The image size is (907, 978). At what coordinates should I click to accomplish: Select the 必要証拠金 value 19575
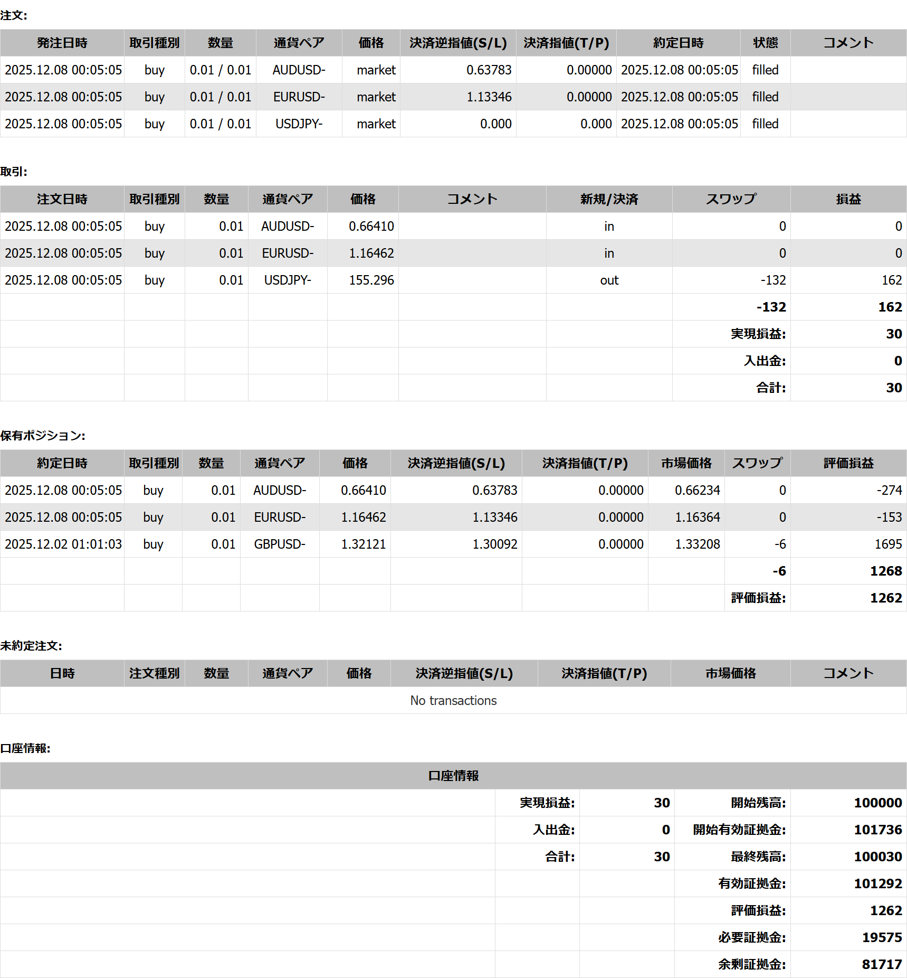(882, 937)
